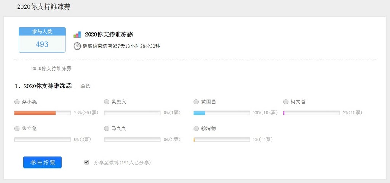This screenshot has width=390, height=183.
Task: Click the page heading 2020你支持誰凍蒜
Action: [x=44, y=7]
